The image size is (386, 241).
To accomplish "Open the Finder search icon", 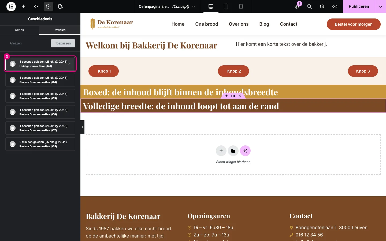I will (310, 6).
